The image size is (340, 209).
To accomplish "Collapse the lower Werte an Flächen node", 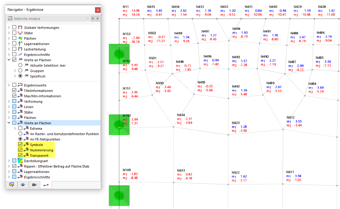I will click(9, 123).
